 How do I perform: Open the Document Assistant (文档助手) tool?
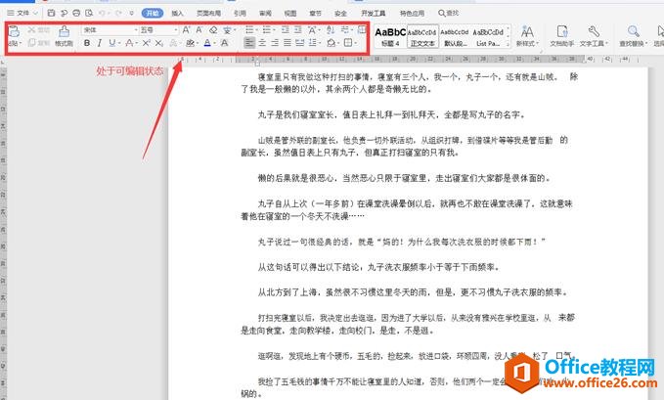tap(561, 35)
